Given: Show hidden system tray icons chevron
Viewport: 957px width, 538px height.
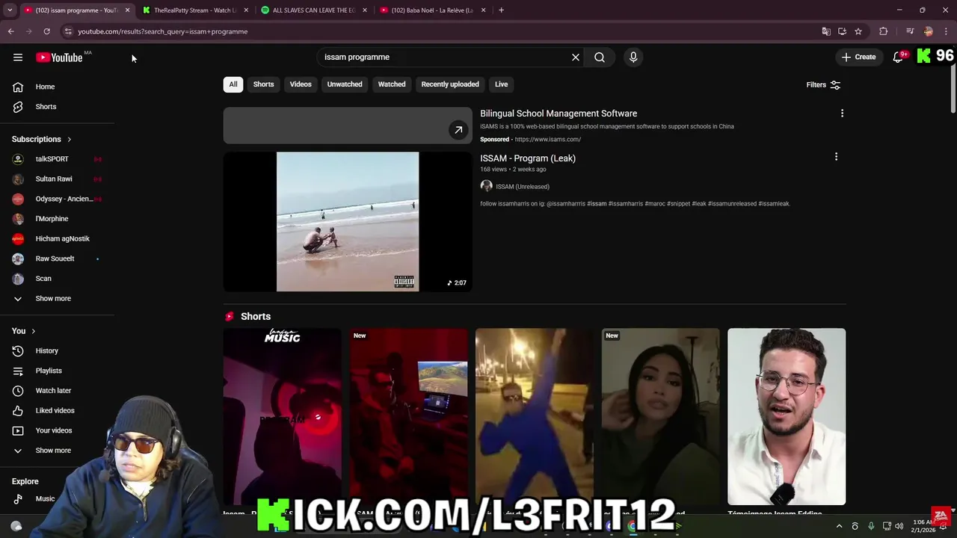Looking at the screenshot, I should [839, 526].
